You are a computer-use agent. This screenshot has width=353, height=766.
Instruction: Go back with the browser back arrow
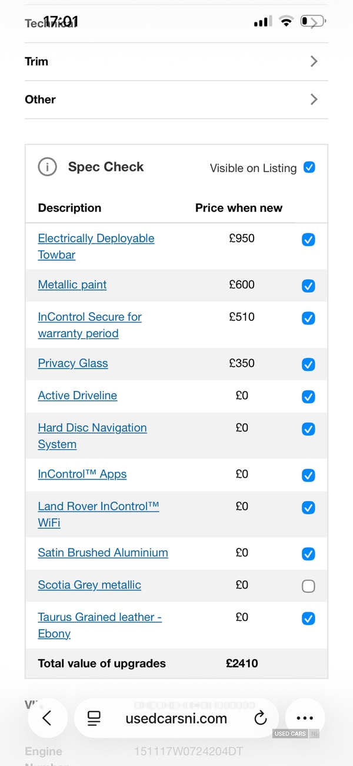[x=47, y=718]
